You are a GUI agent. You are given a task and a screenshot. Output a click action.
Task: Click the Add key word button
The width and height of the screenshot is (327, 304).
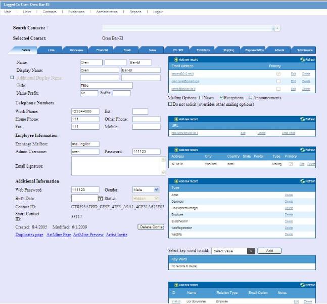(269, 251)
